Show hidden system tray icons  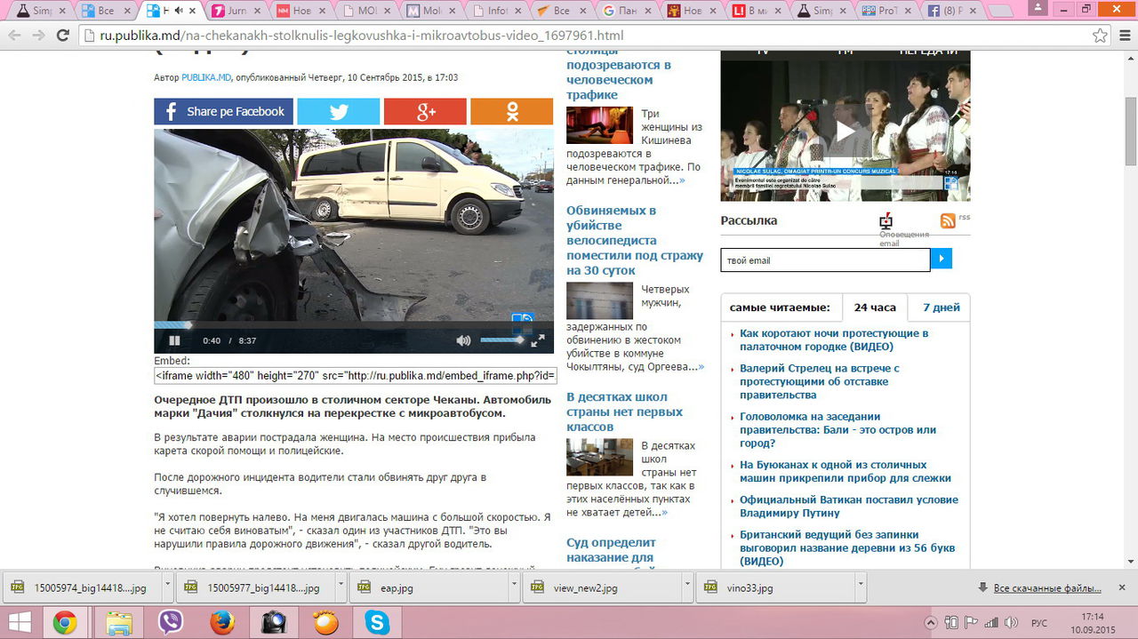tap(930, 622)
